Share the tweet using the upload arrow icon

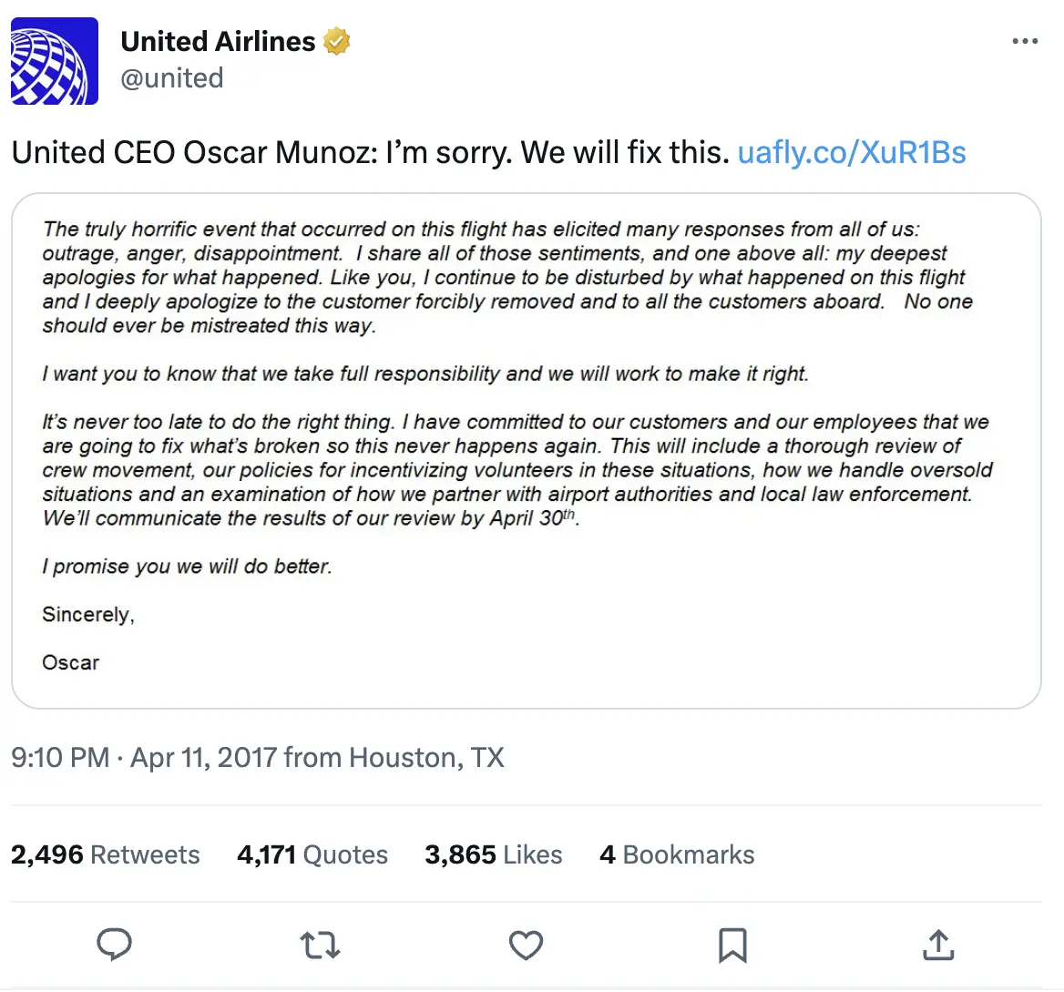pos(938,945)
